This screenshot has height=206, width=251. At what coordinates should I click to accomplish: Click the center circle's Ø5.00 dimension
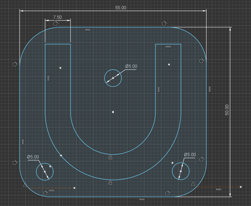(131, 66)
